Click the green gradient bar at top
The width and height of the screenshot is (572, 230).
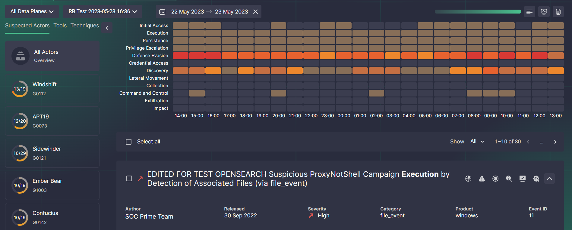(x=478, y=12)
